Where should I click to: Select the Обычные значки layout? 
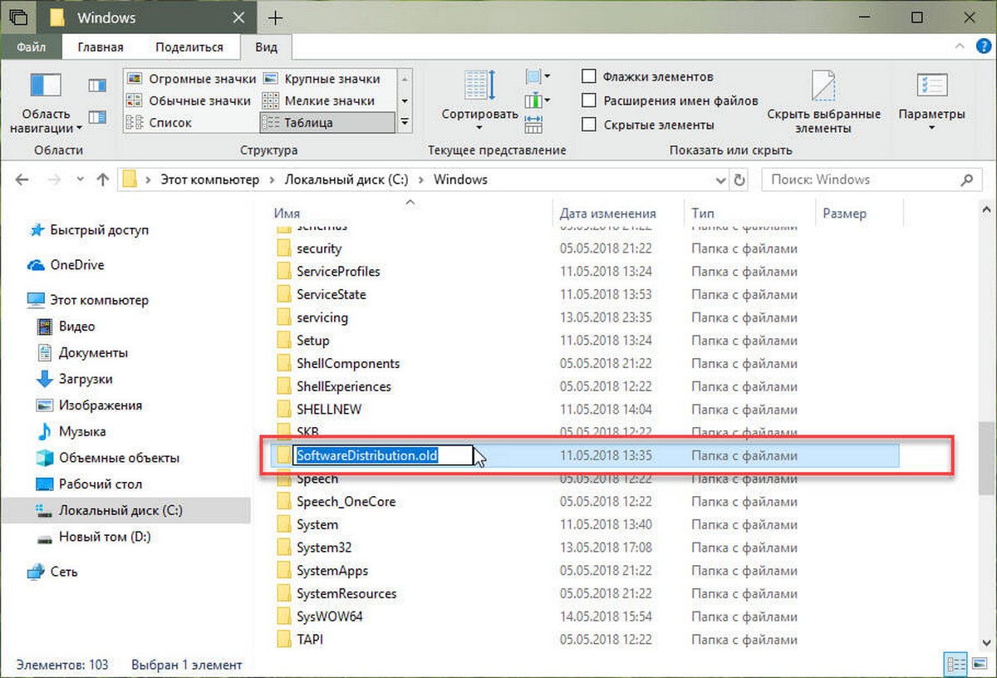click(190, 101)
